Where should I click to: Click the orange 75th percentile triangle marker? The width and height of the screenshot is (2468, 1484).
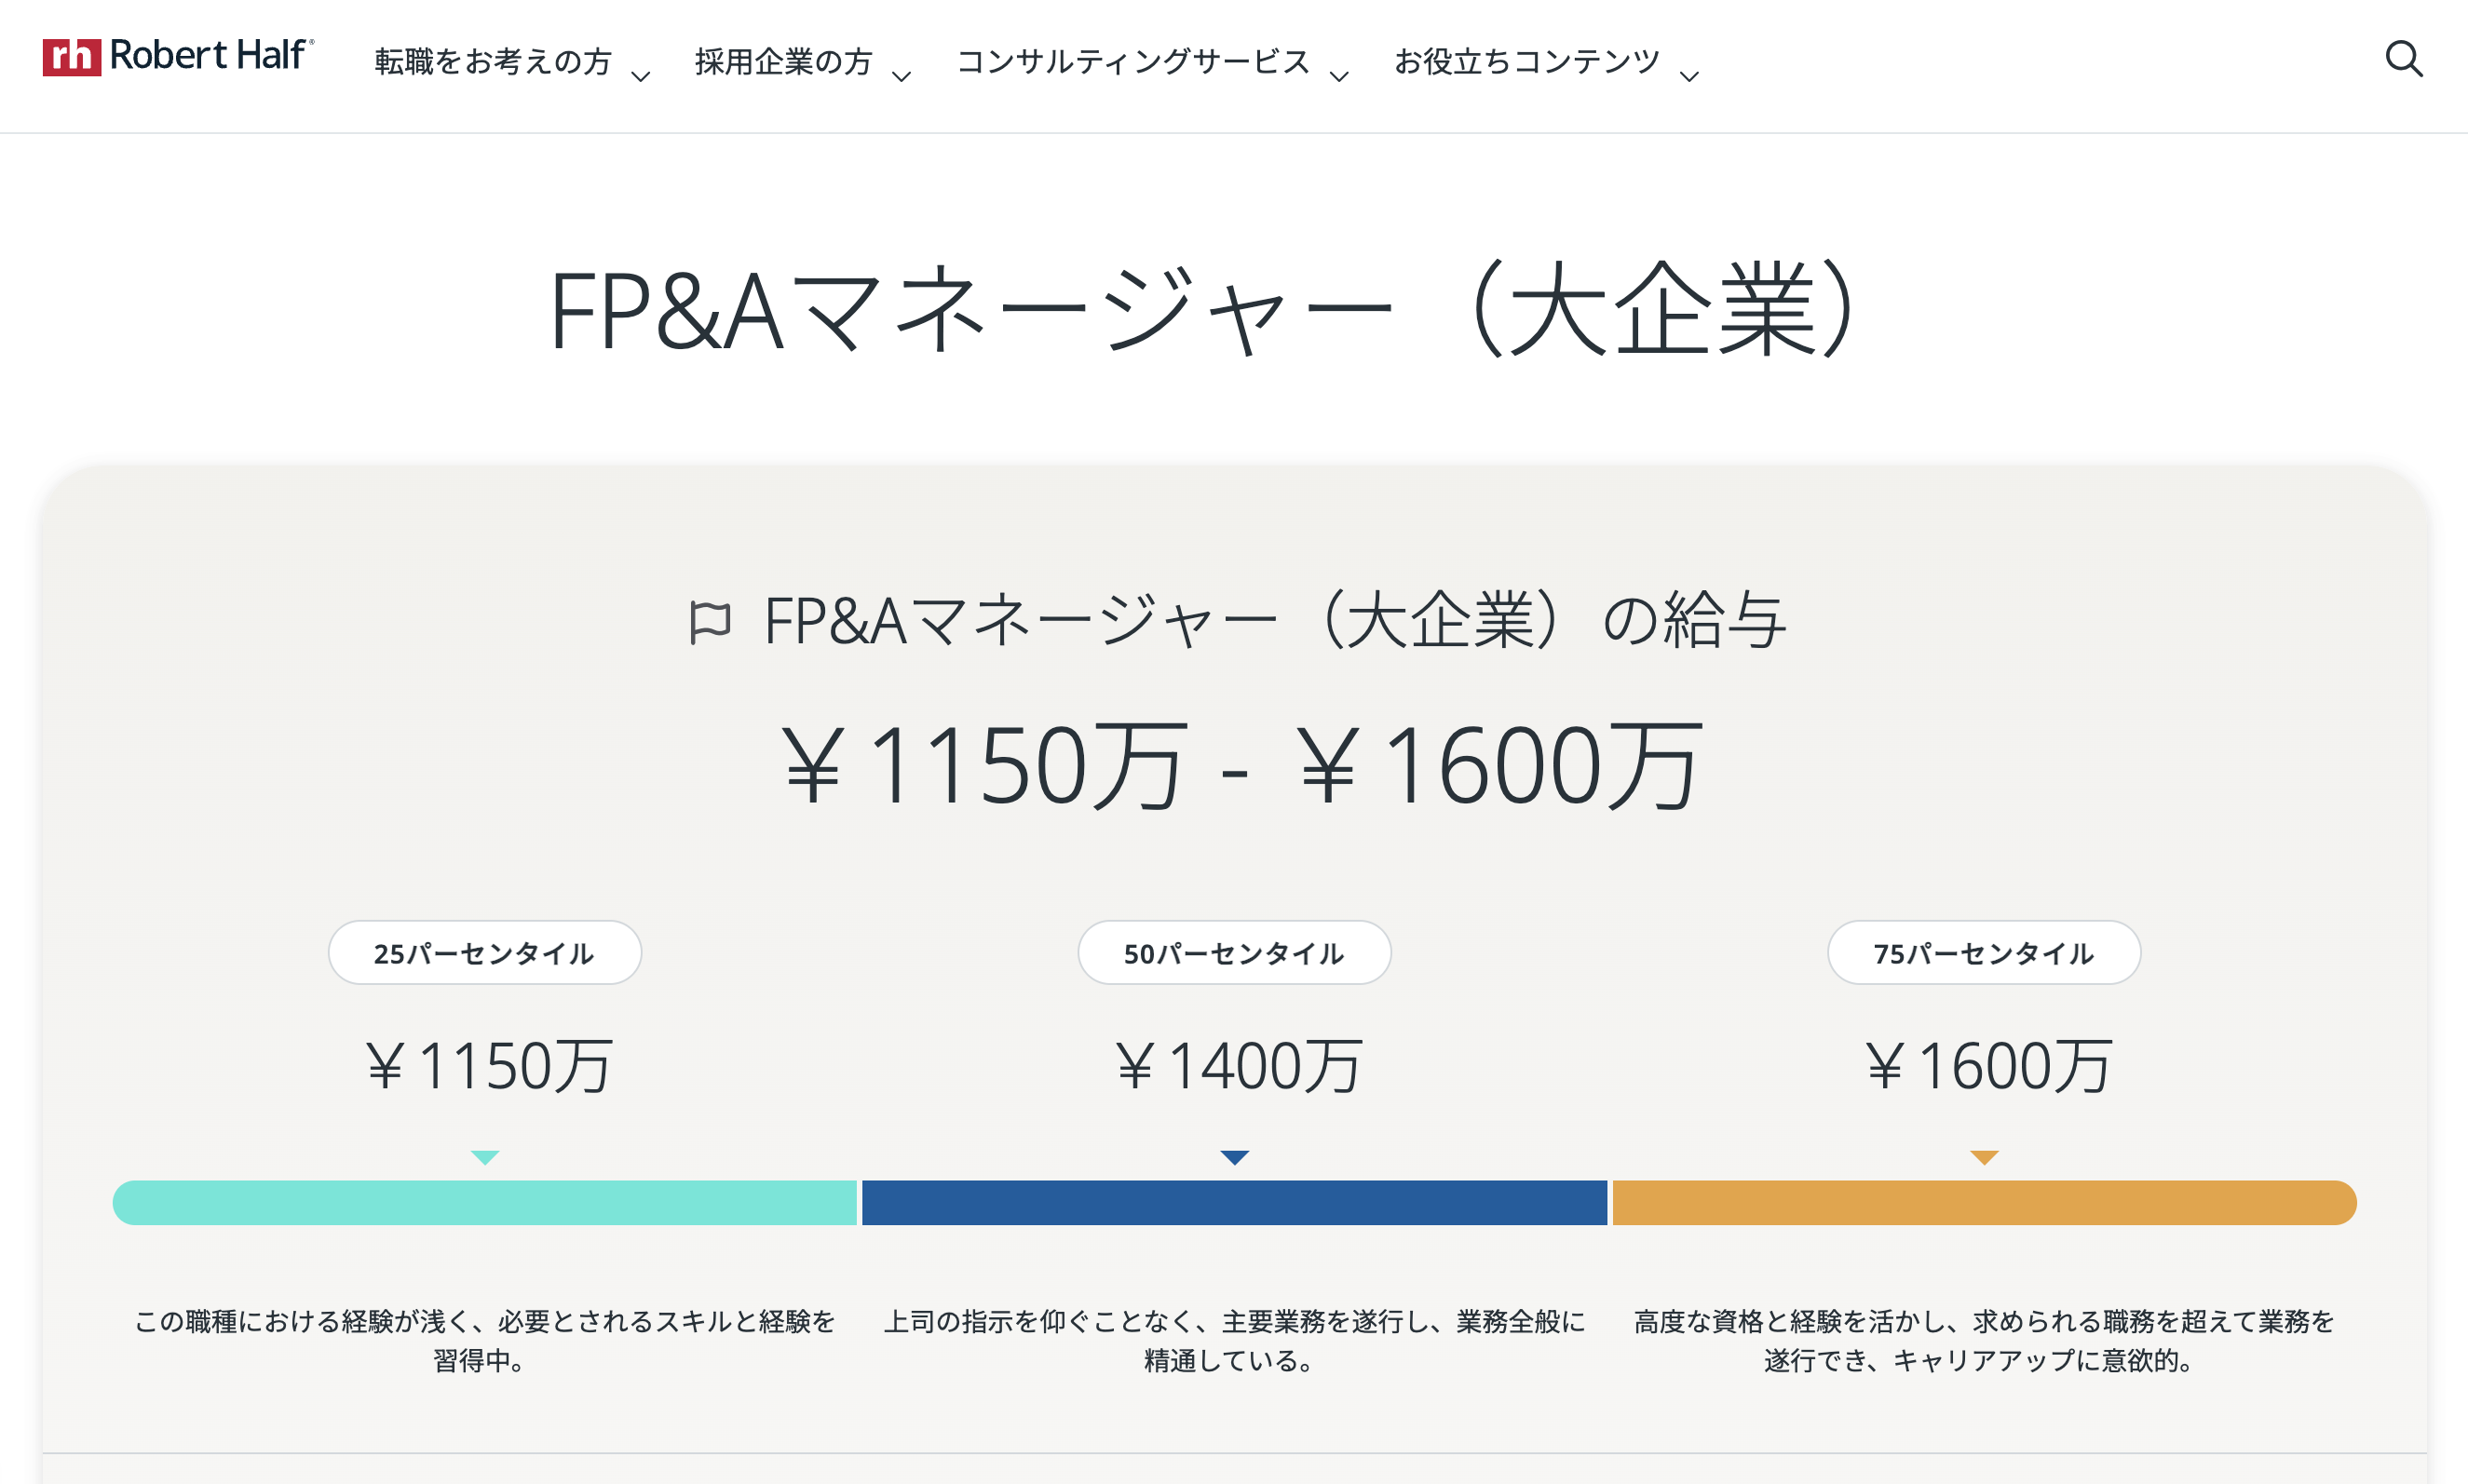click(x=1984, y=1157)
